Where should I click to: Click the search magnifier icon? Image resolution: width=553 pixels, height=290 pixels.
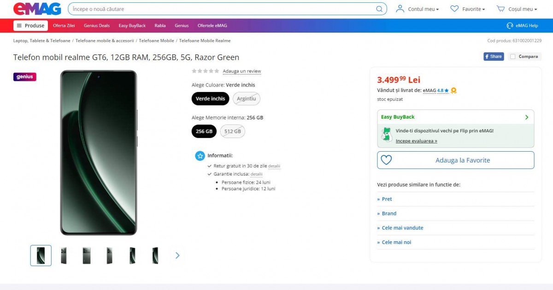pyautogui.click(x=379, y=9)
